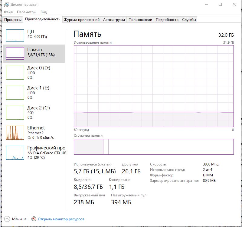Open the Вид menu
The width and height of the screenshot is (242, 227).
pyautogui.click(x=44, y=12)
